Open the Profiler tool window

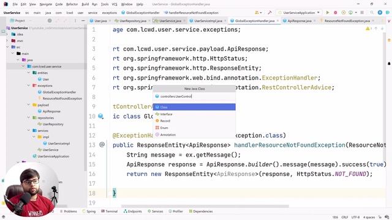click(176, 211)
